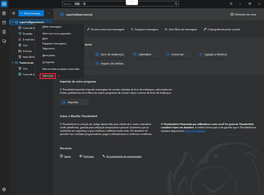264x195 pixels.
Task: Follow the fazer um donativo link
Action: (195, 131)
